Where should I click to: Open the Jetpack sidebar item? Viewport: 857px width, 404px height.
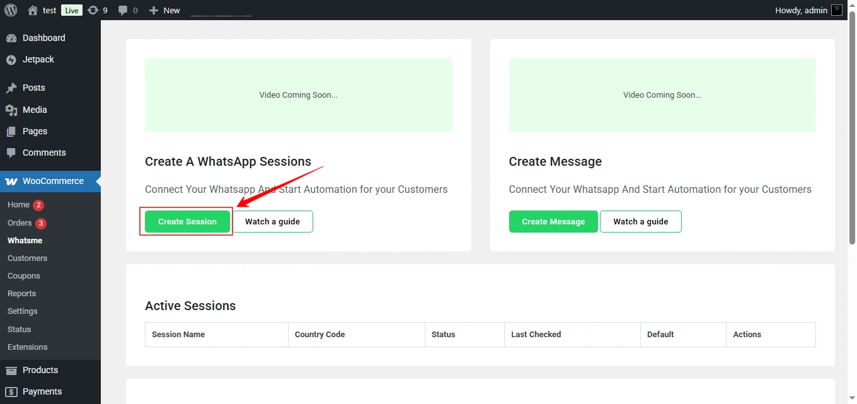pyautogui.click(x=38, y=59)
